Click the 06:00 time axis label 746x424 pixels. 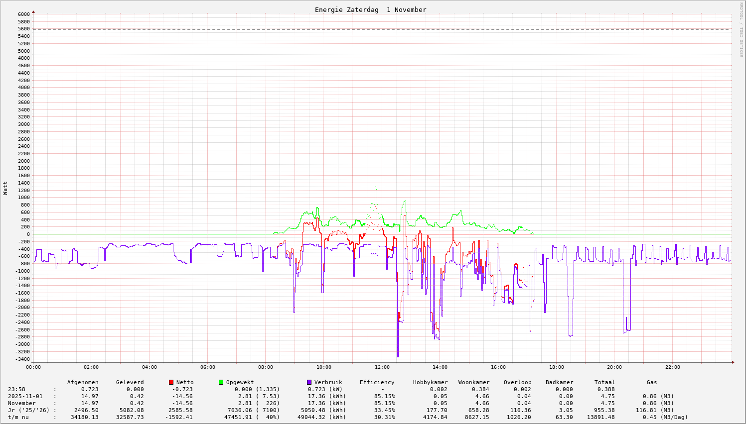pyautogui.click(x=207, y=367)
